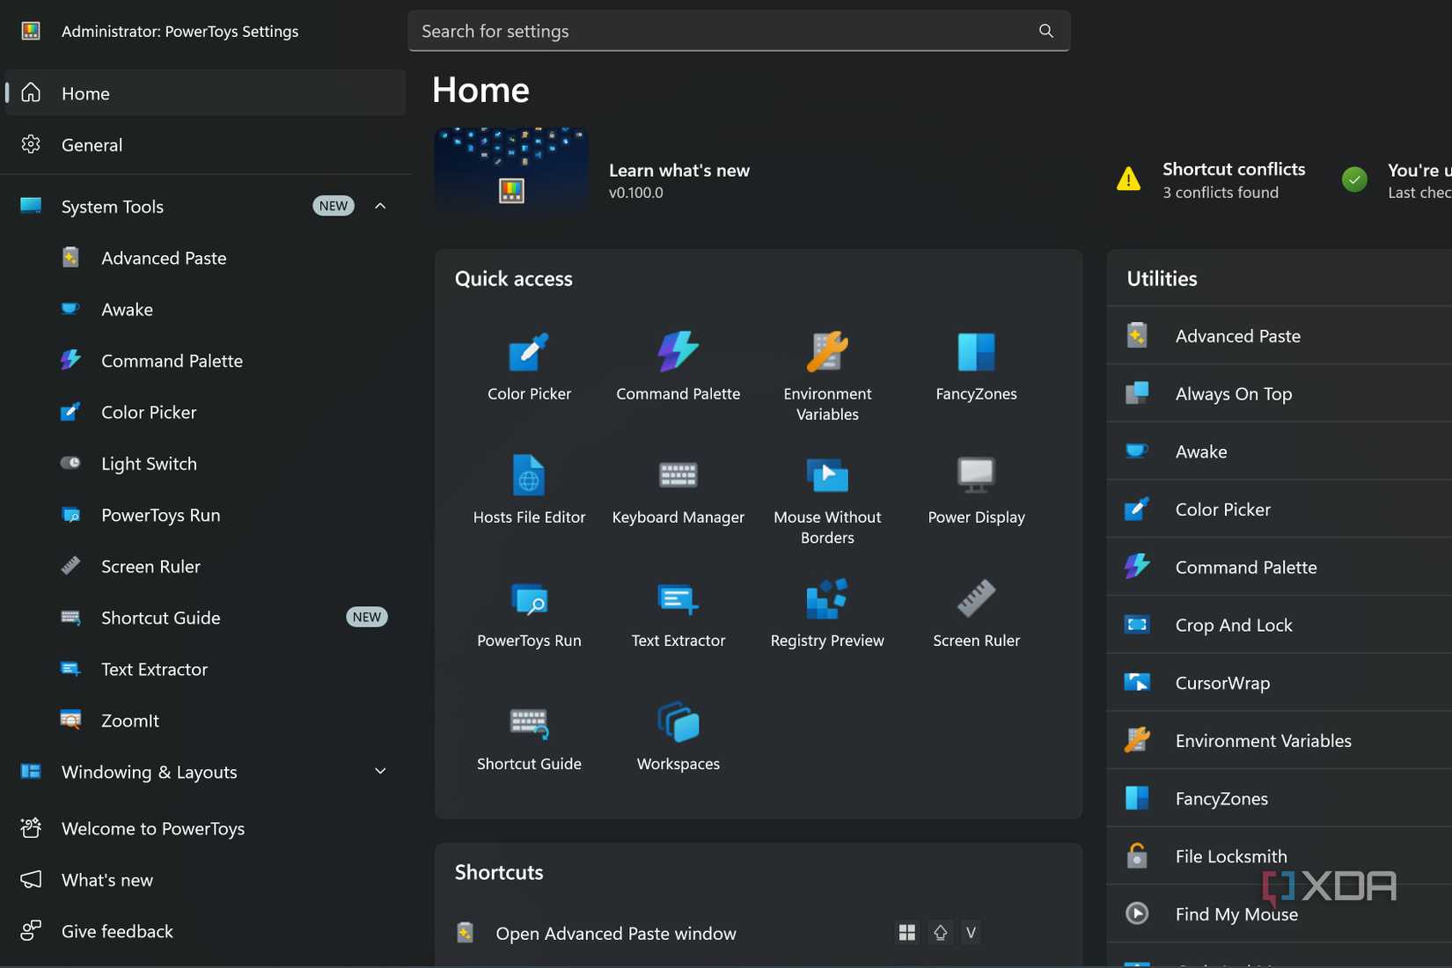Launch Command Palette tile in Quick access
Screen dimensions: 1452x968
click(678, 367)
